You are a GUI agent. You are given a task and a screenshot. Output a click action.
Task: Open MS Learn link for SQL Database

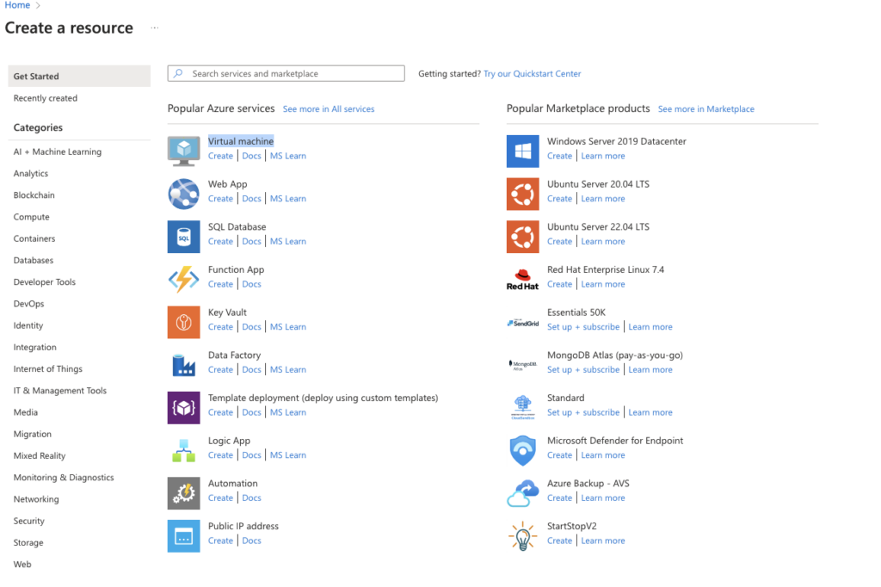[288, 241]
